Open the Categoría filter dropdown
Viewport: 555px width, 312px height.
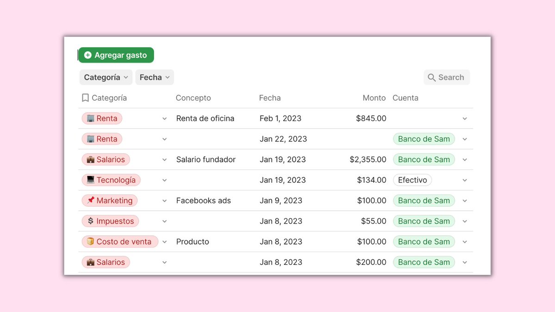(x=105, y=77)
